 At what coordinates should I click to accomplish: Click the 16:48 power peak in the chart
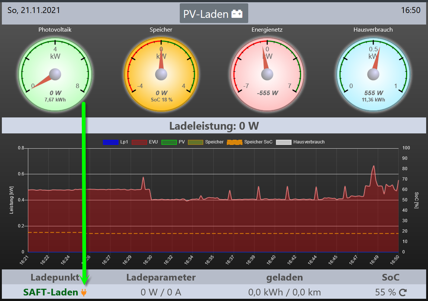pos(373,166)
